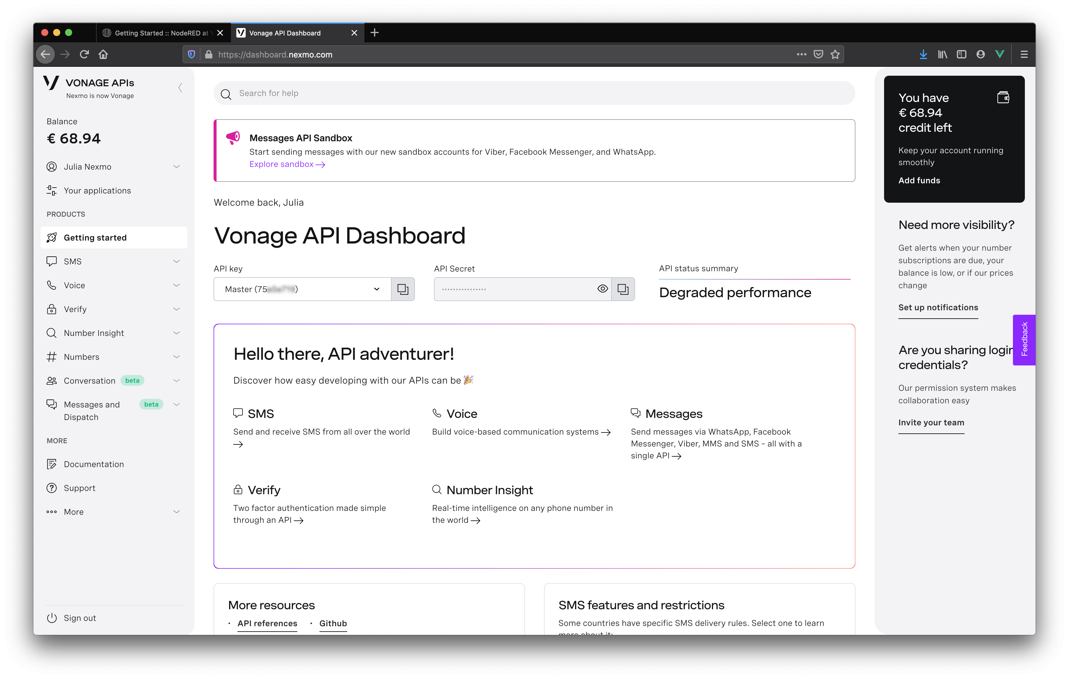Click the browser back arrow
This screenshot has width=1069, height=679.
[x=45, y=55]
